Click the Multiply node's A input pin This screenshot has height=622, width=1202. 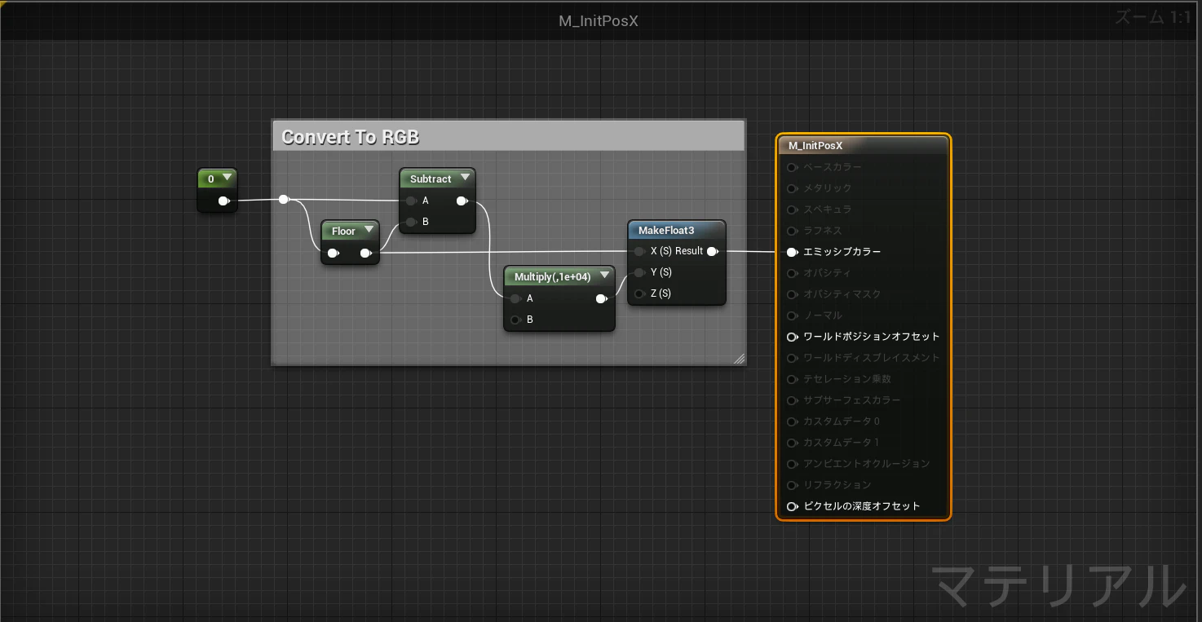click(x=515, y=298)
